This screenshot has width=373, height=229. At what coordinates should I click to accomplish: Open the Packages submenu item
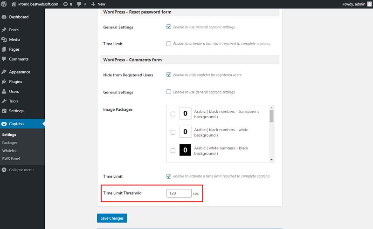click(x=10, y=143)
